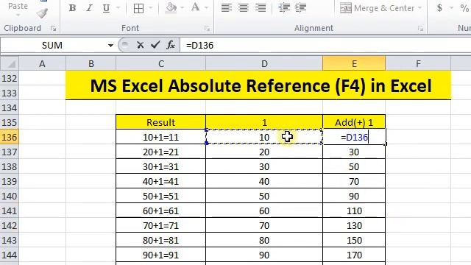Toggle Bold formatting

tap(72, 8)
